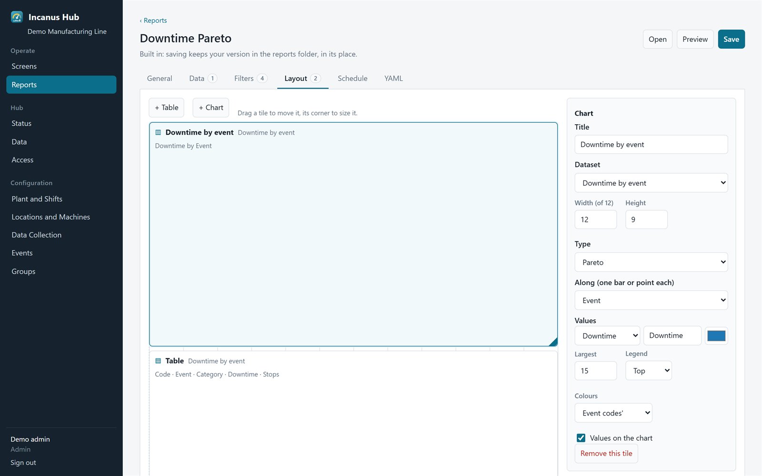Switch to the Schedule tab

pos(352,79)
